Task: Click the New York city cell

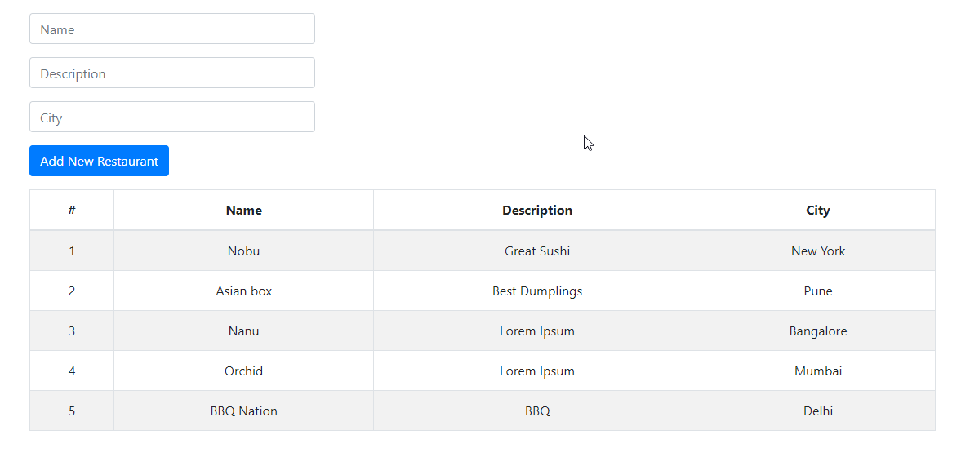Action: pos(817,251)
